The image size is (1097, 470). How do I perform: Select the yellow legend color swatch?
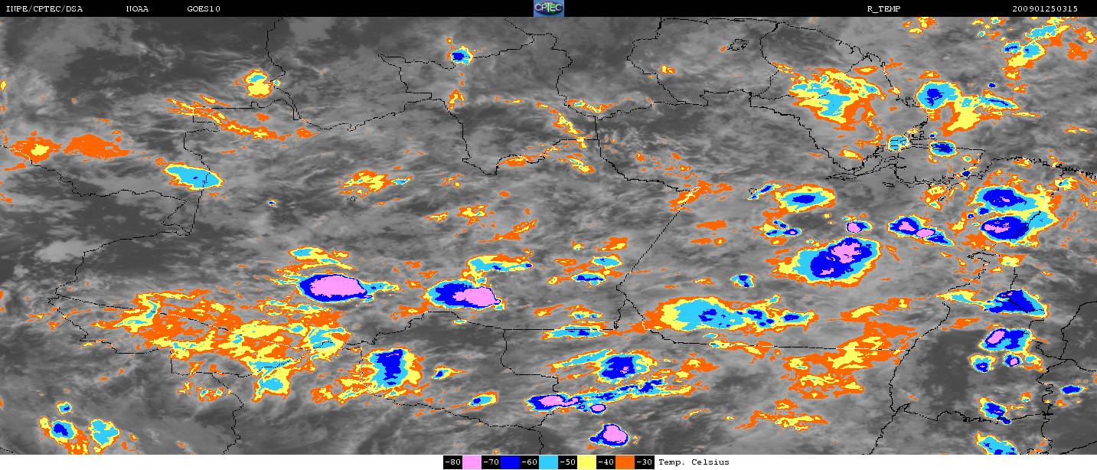click(586, 462)
